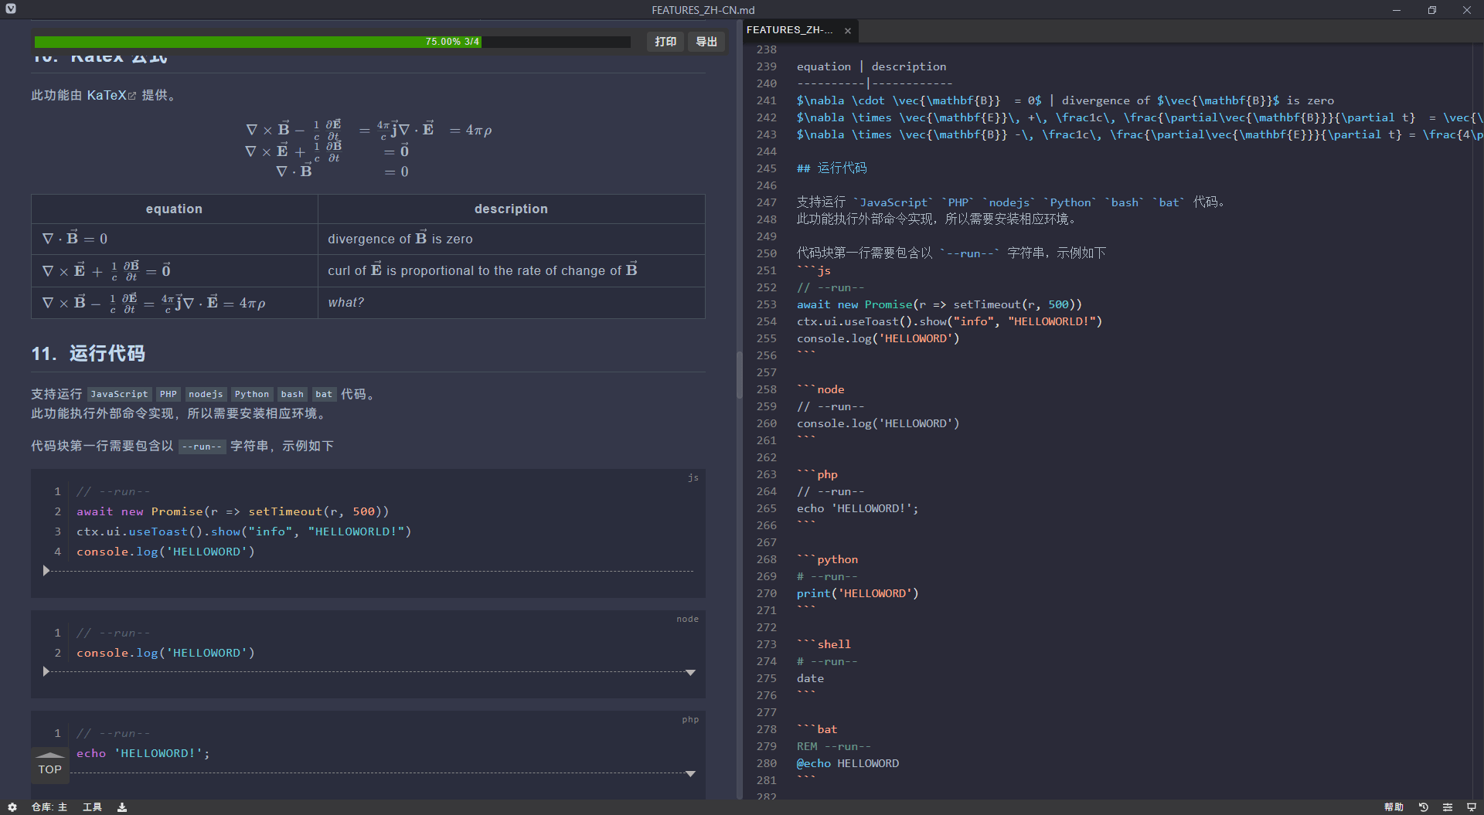Jump to top with the TOP button
This screenshot has height=815, width=1484.
pyautogui.click(x=50, y=765)
